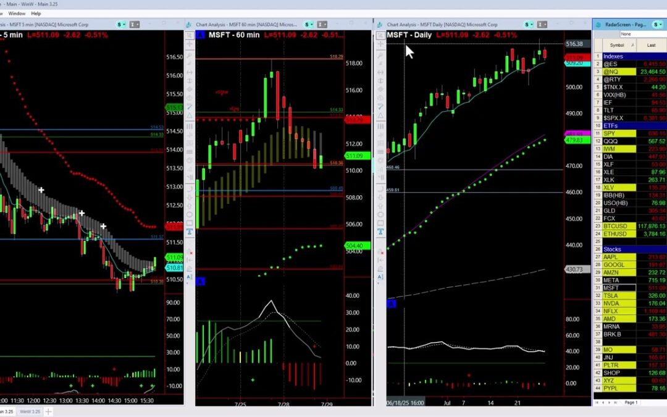Open the interval link dropdown on the Daily chart
The width and height of the screenshot is (667, 417).
(x=542, y=24)
